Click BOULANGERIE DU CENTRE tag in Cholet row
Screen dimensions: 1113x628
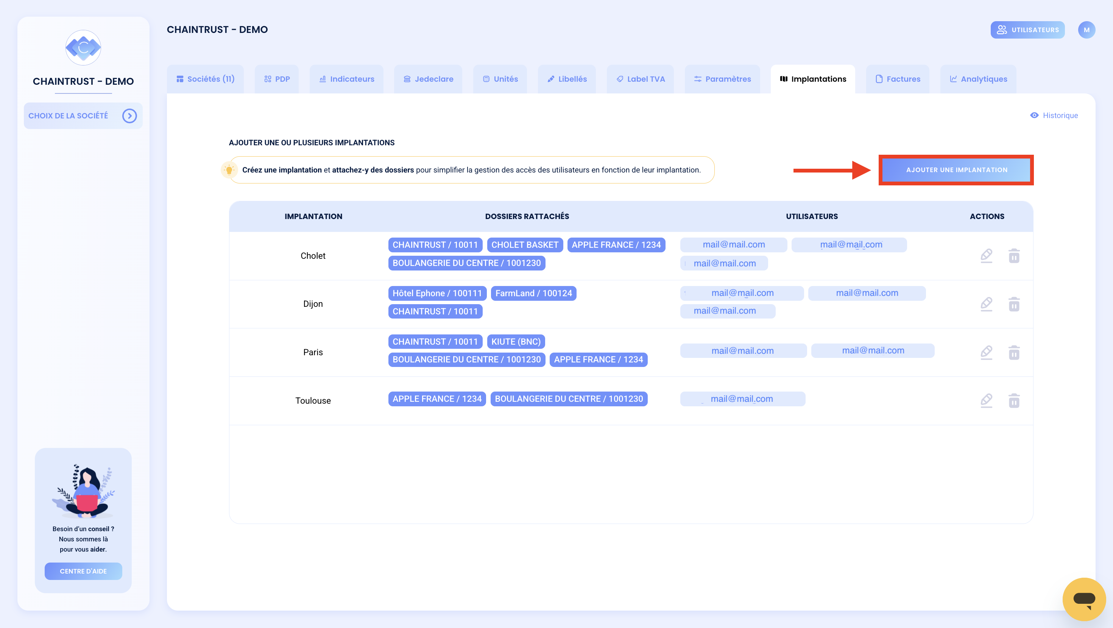point(467,263)
